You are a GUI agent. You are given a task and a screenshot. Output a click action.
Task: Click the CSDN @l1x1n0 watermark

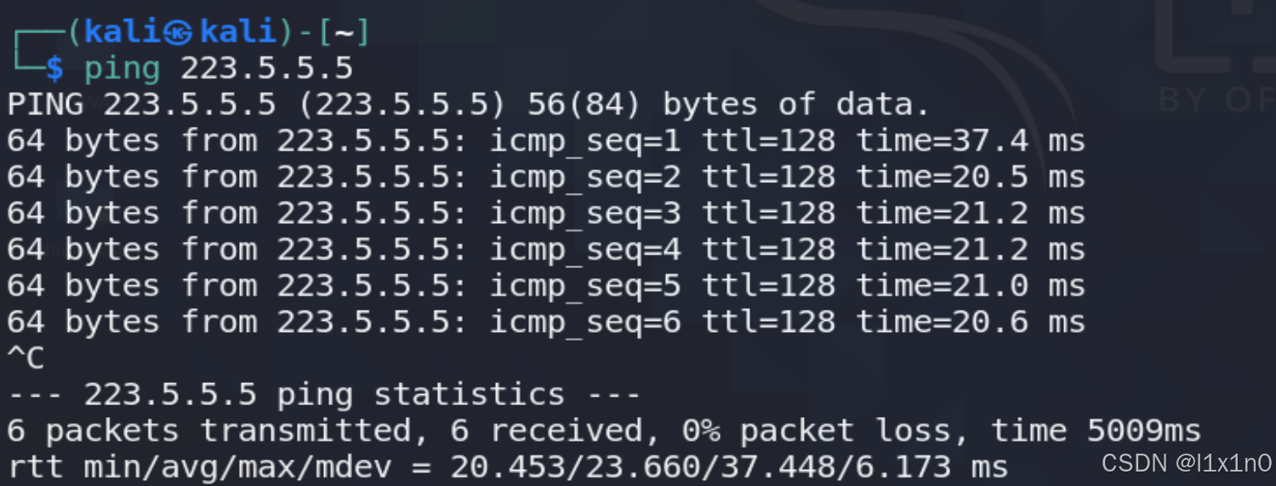1186,464
